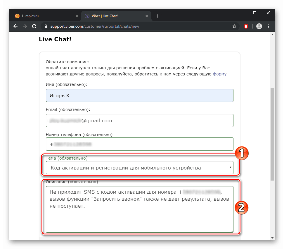
Task: Click the page scrollbar thumb
Action: pos(272,134)
